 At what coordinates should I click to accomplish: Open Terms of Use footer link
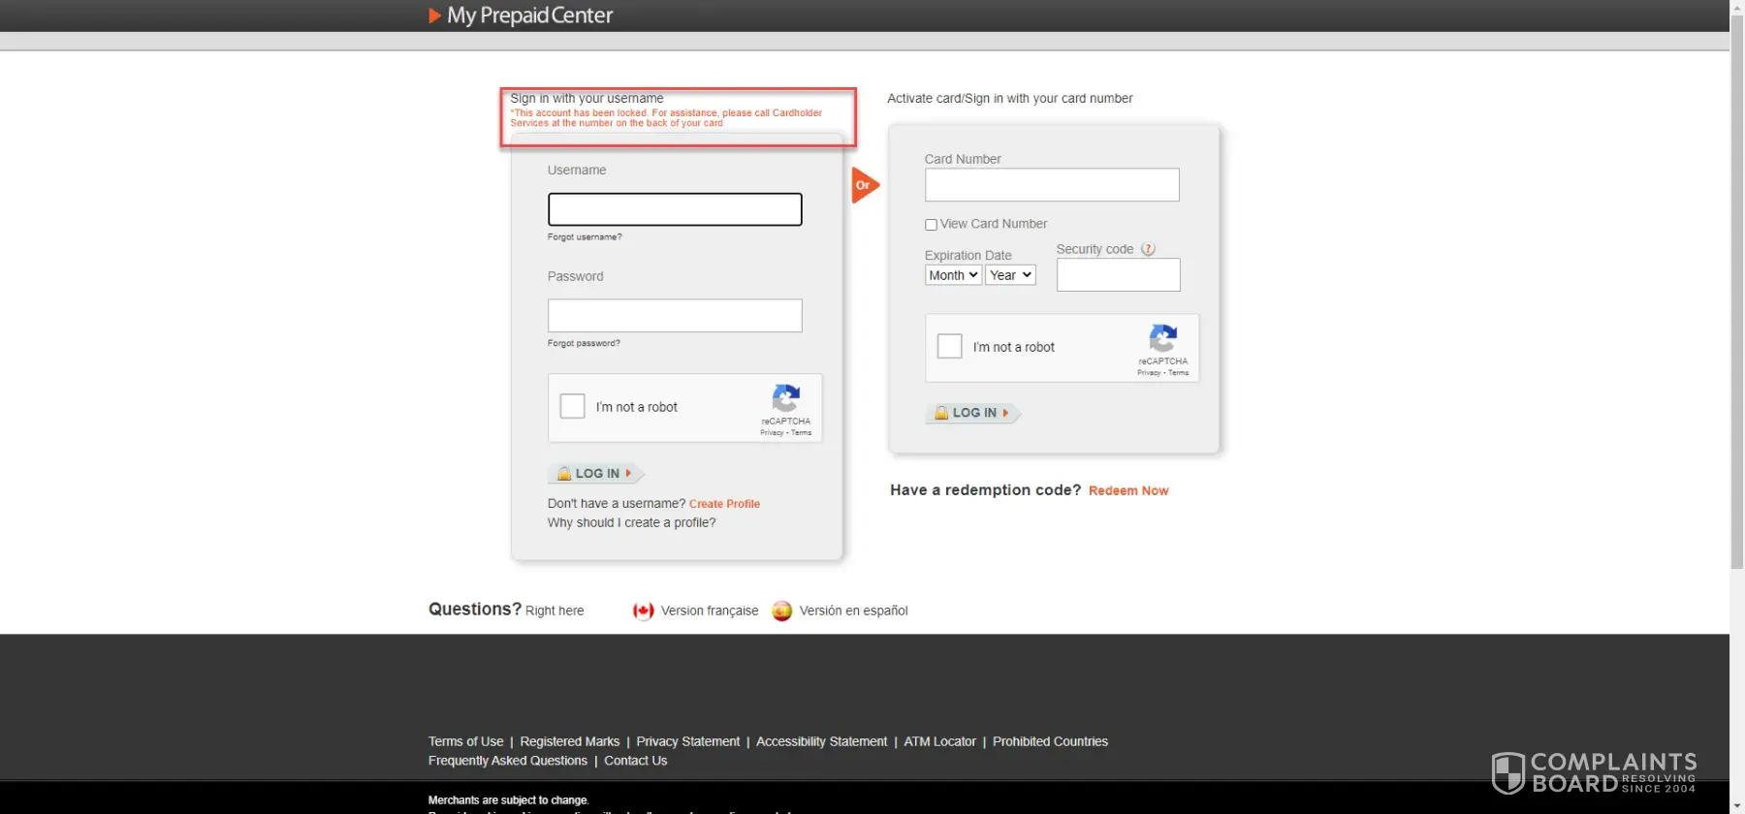pyautogui.click(x=466, y=741)
